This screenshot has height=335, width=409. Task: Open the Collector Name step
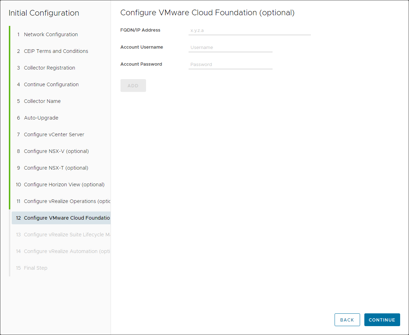(x=61, y=101)
